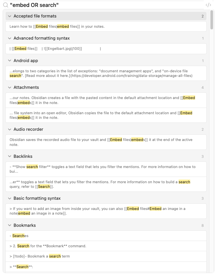
Task: Click the Bookmark command result under Bookmarks
Action: [106, 246]
